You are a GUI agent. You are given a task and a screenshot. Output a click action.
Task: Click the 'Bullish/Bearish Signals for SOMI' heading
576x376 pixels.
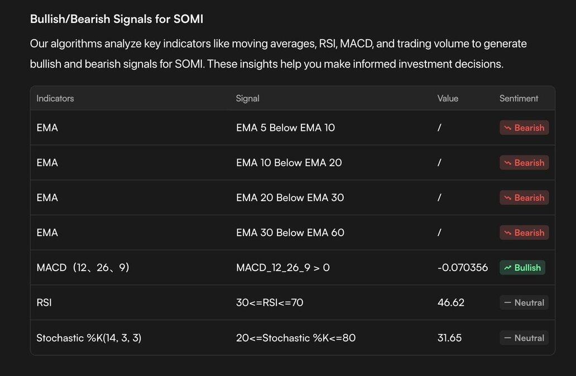pos(116,19)
